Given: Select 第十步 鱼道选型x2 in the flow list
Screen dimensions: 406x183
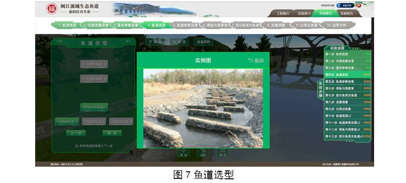Looking at the screenshot, I should coord(347,116).
